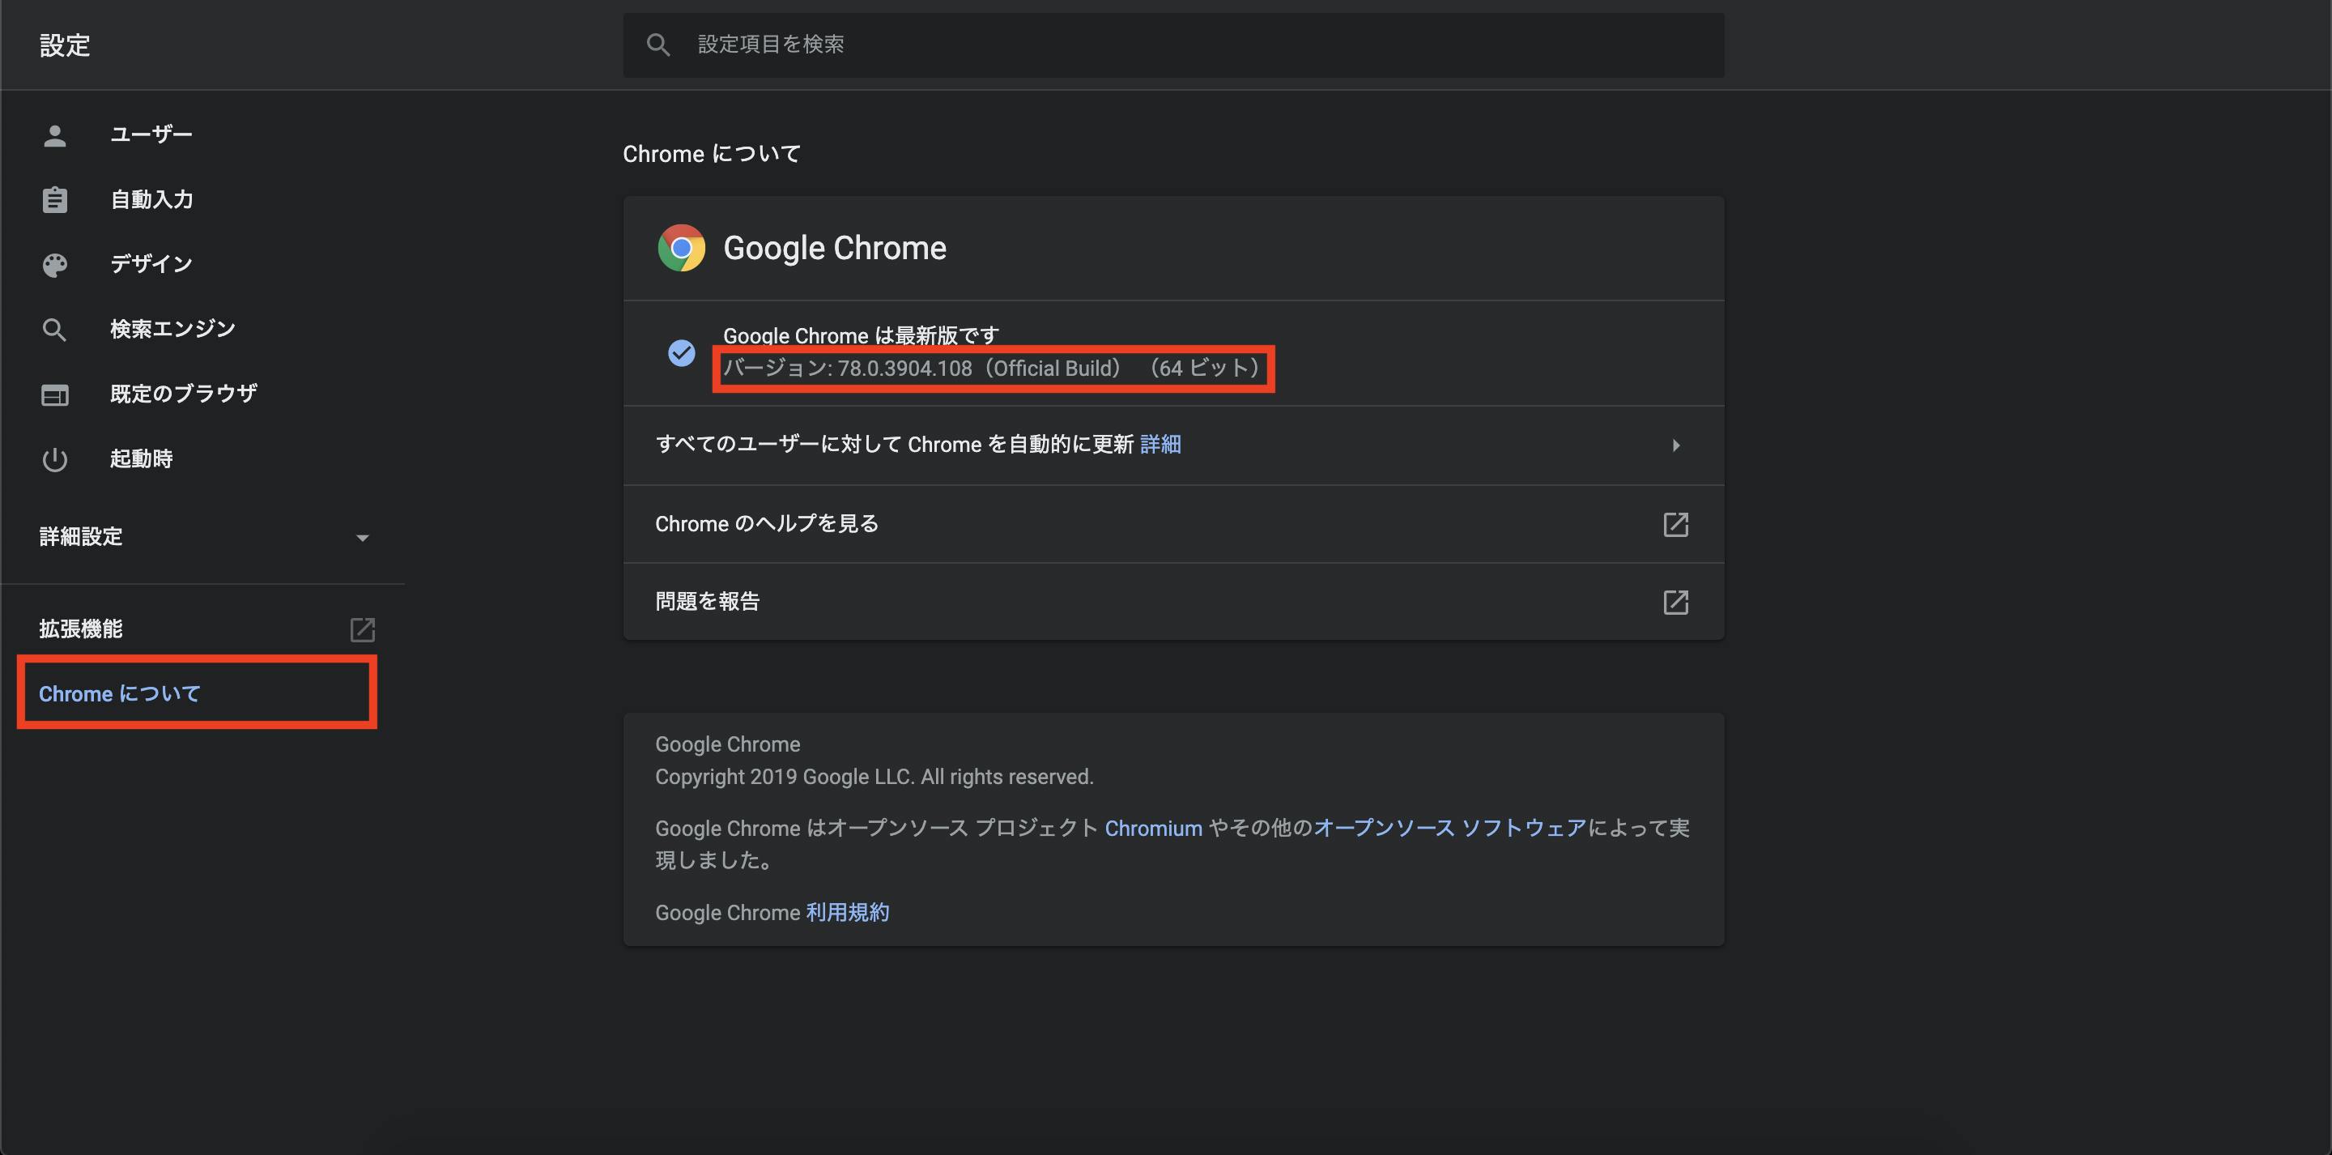
Task: Select the ユーザー person icon
Action: pos(54,134)
